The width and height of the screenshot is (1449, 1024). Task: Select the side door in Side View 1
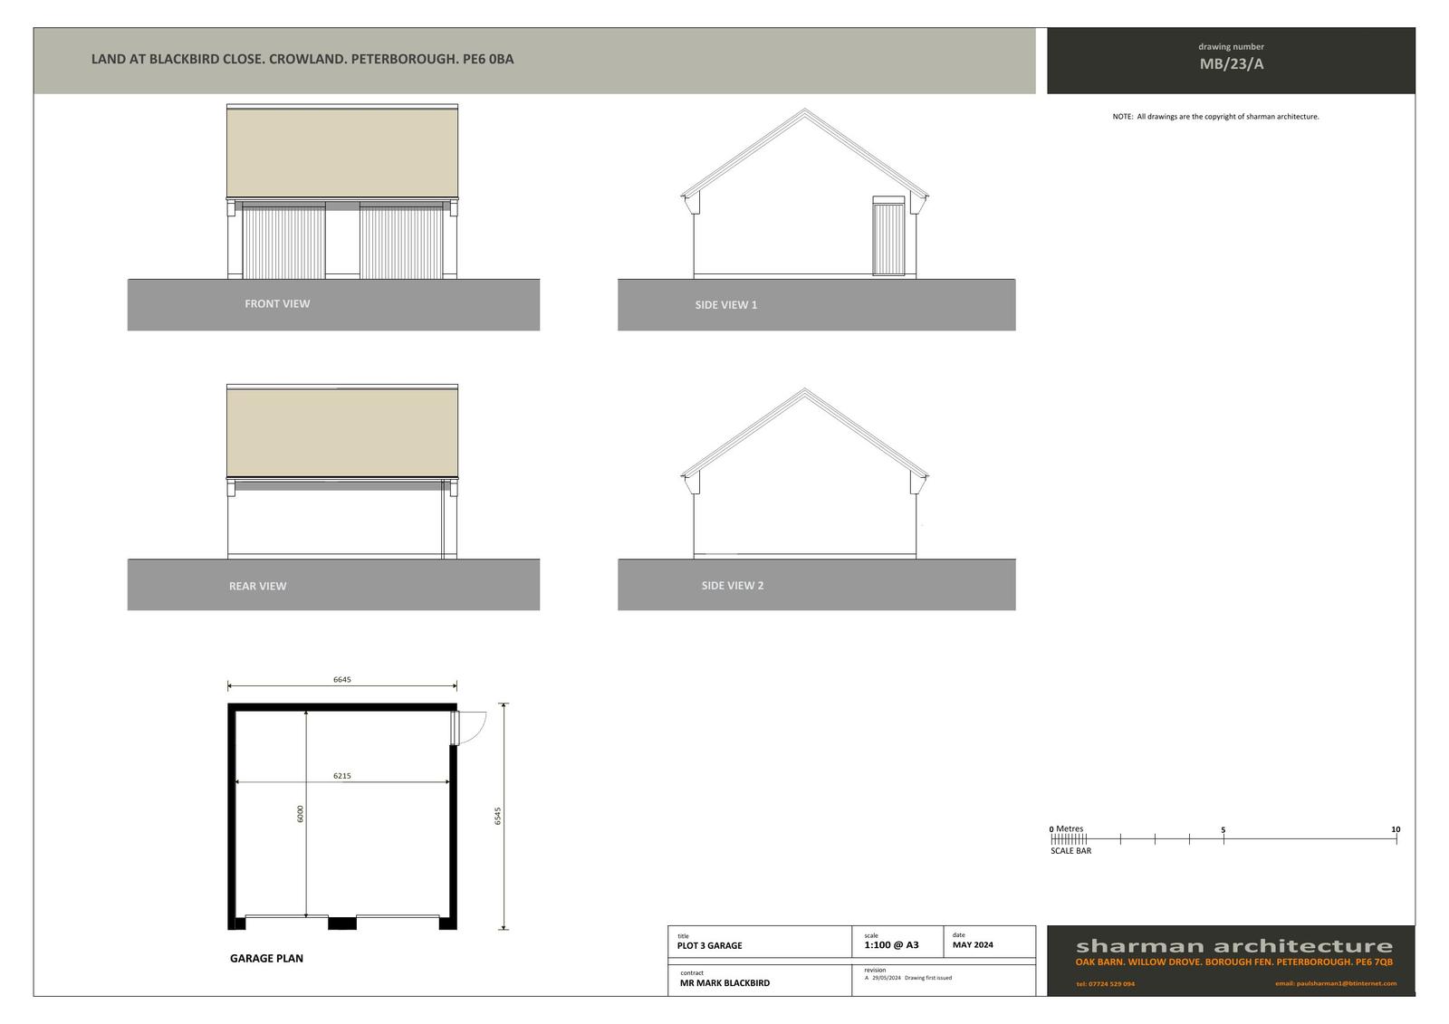click(x=888, y=238)
